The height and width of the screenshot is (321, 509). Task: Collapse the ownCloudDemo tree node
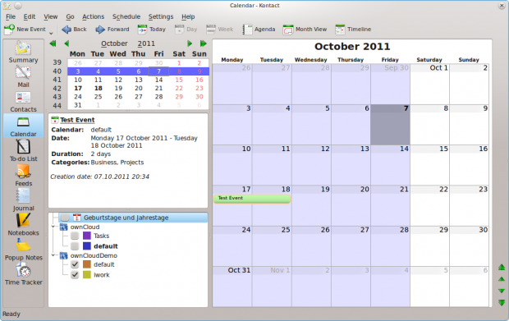pyautogui.click(x=53, y=255)
